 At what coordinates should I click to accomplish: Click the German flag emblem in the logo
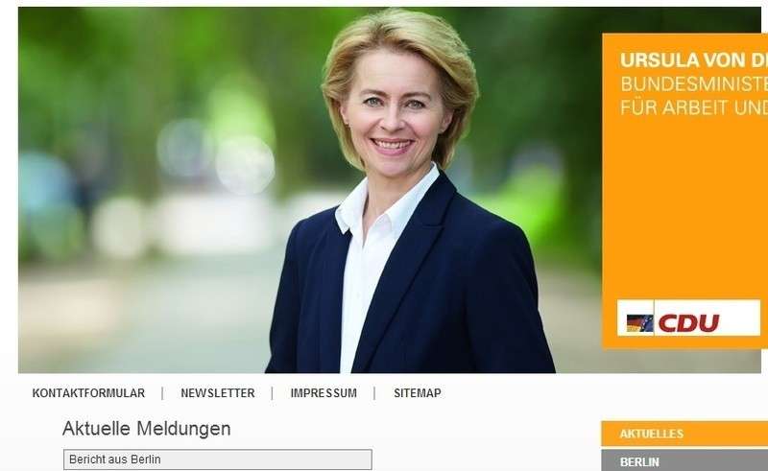(x=639, y=323)
